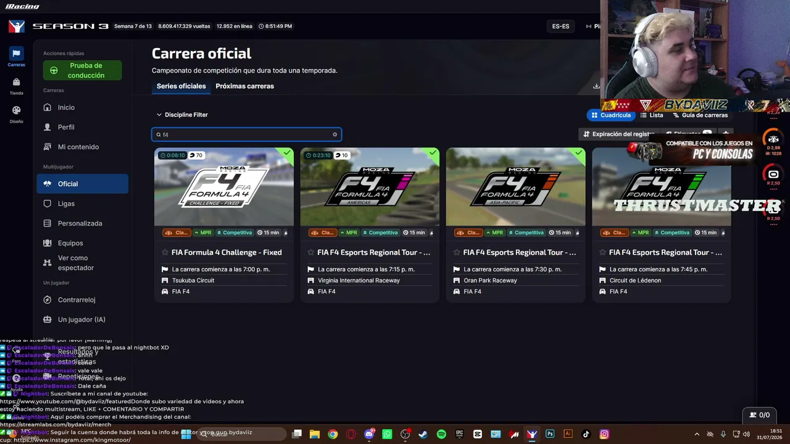The height and width of the screenshot is (444, 790).
Task: Open Oficial in the sidebar
Action: coord(82,184)
